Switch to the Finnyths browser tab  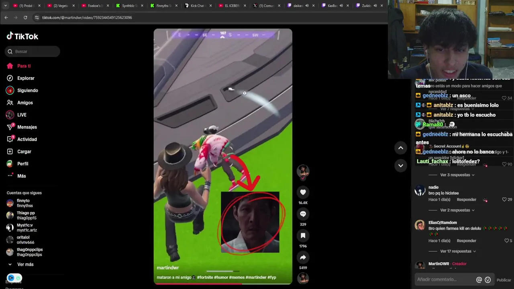(x=164, y=6)
